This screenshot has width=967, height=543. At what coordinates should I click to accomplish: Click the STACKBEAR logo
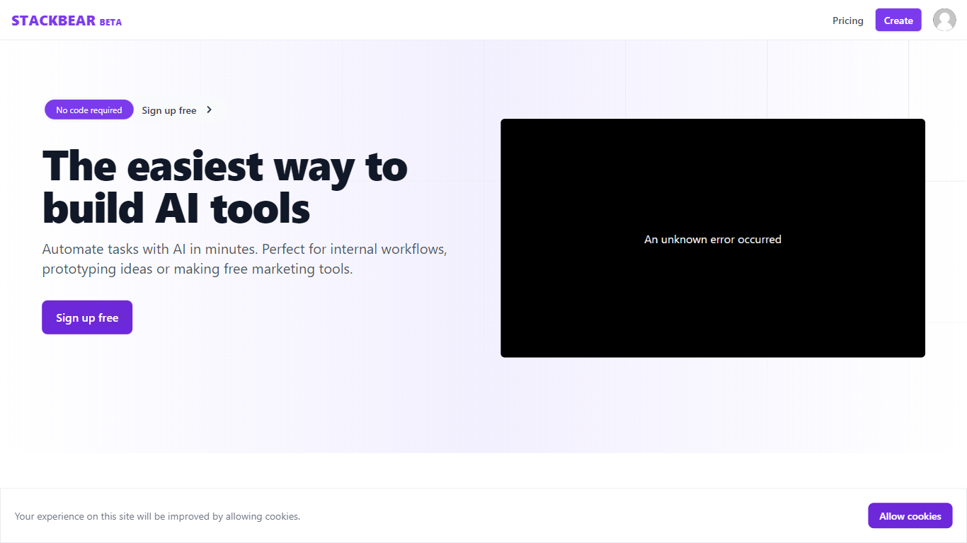point(53,21)
